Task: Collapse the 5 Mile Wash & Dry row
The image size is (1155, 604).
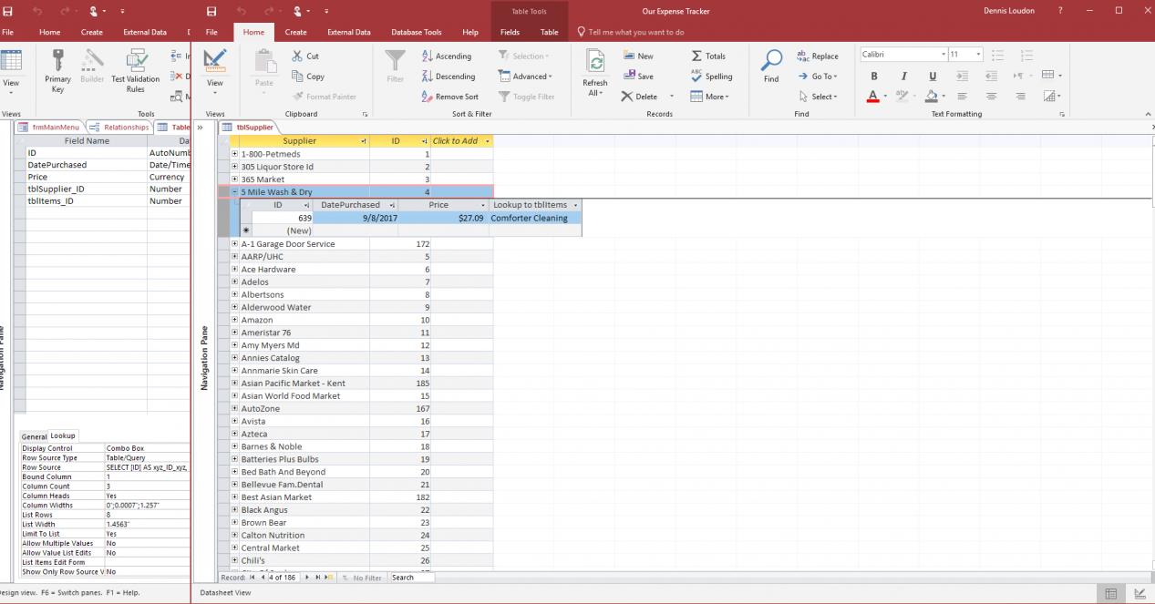Action: 235,192
